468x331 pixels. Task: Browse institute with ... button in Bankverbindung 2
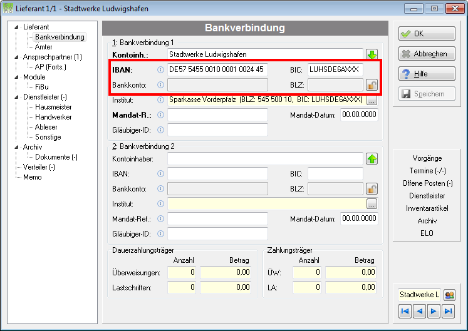[x=372, y=204]
